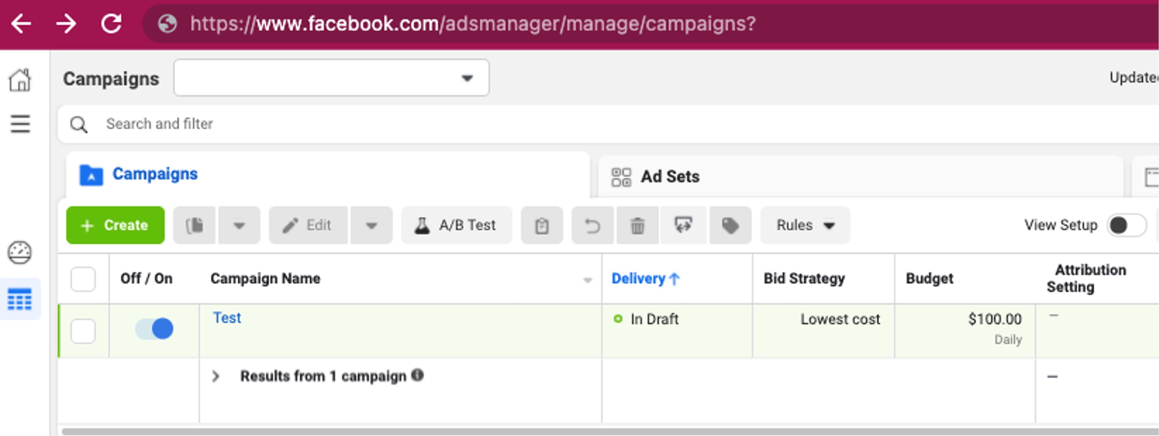Sort by the Delivery column header
This screenshot has width=1159, height=436.
pos(645,279)
